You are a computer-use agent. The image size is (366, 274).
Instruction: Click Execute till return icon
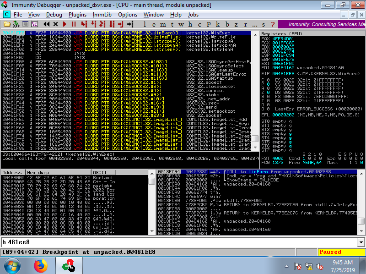pos(121,24)
